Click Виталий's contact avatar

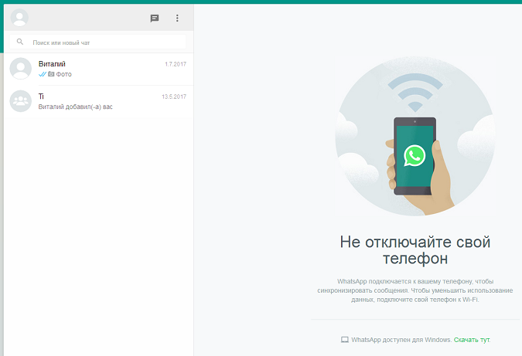pyautogui.click(x=21, y=69)
